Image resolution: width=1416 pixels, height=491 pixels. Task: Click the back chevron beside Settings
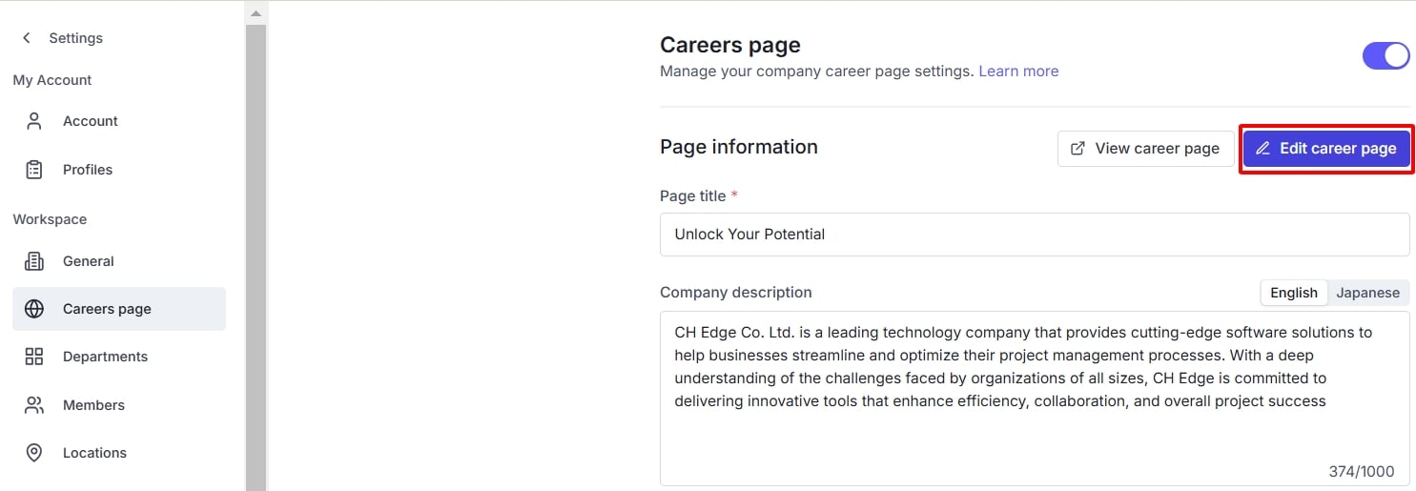pyautogui.click(x=27, y=38)
